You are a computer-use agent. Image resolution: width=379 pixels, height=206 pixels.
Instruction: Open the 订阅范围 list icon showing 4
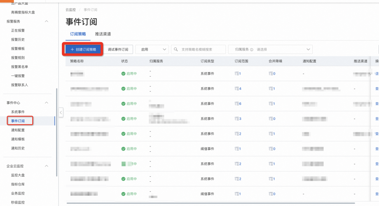[x=237, y=89]
